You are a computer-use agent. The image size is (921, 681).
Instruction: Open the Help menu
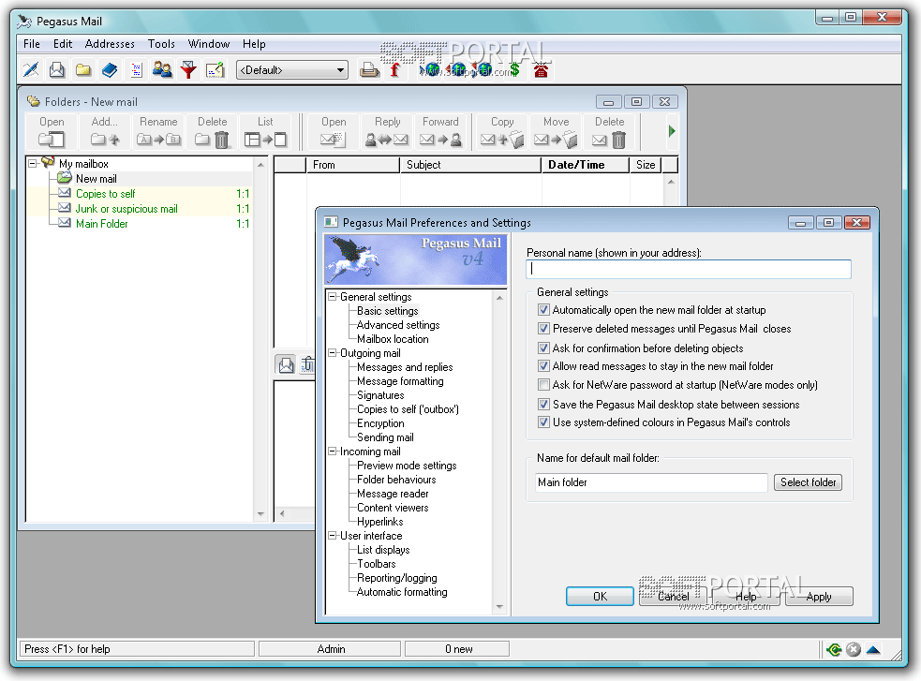(254, 44)
